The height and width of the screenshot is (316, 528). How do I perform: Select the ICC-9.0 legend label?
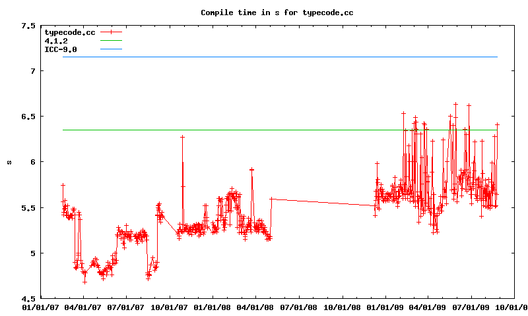(x=61, y=49)
